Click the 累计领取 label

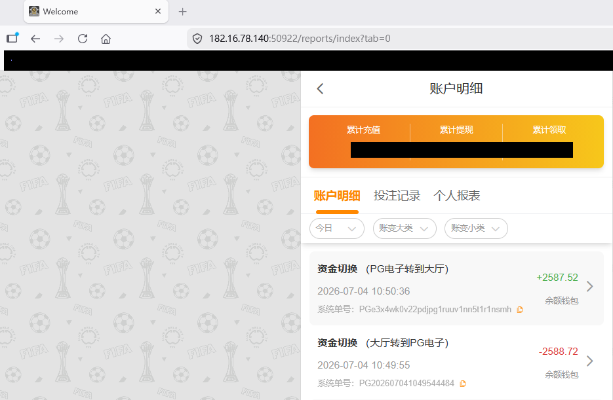pos(549,130)
